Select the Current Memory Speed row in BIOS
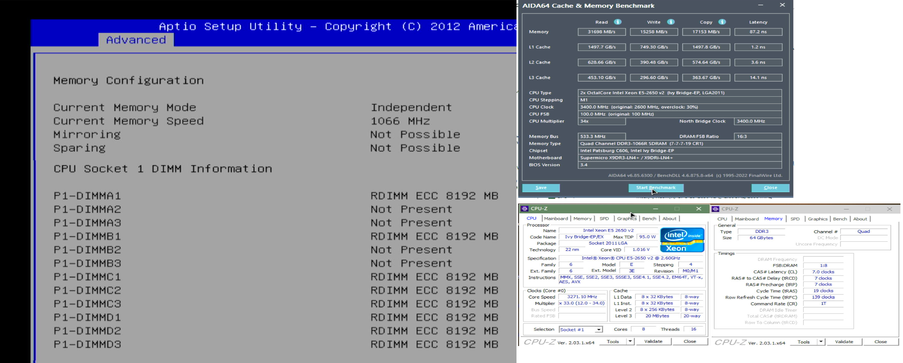The image size is (903, 363). tap(242, 121)
